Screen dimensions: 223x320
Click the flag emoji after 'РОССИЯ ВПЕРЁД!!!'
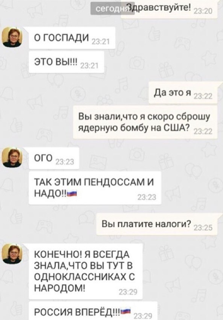tap(126, 311)
